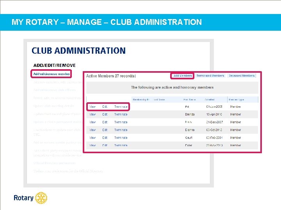Select admitted date 03-Feb-2004
This screenshot has height=210, width=281.
click(x=214, y=138)
